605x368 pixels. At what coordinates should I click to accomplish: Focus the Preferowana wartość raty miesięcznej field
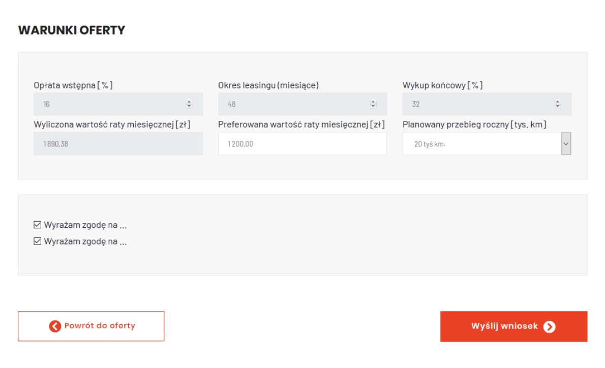[302, 144]
